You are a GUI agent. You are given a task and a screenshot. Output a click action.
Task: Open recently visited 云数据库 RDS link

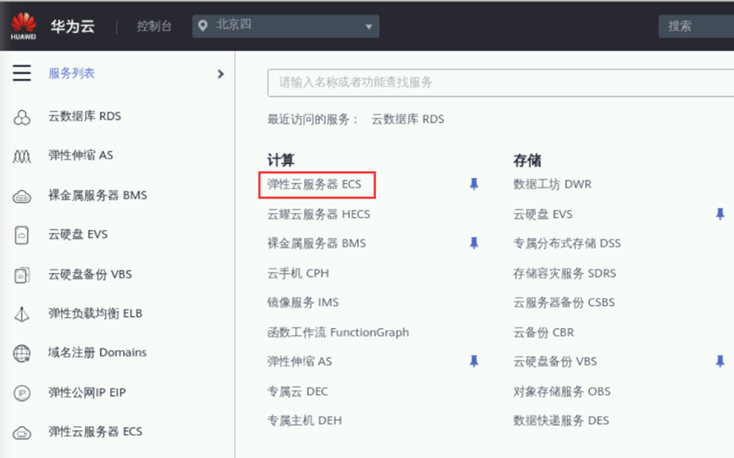pos(407,120)
